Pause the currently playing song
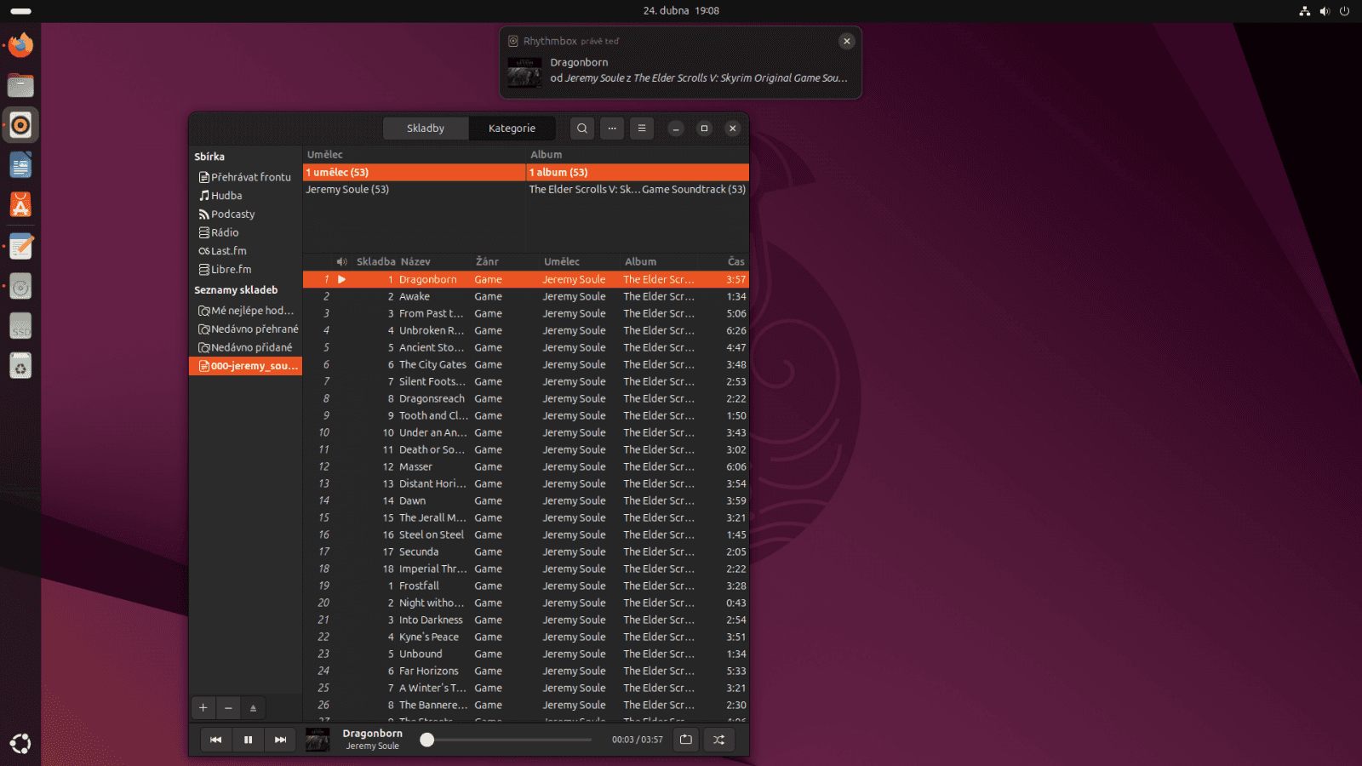 [x=248, y=740]
